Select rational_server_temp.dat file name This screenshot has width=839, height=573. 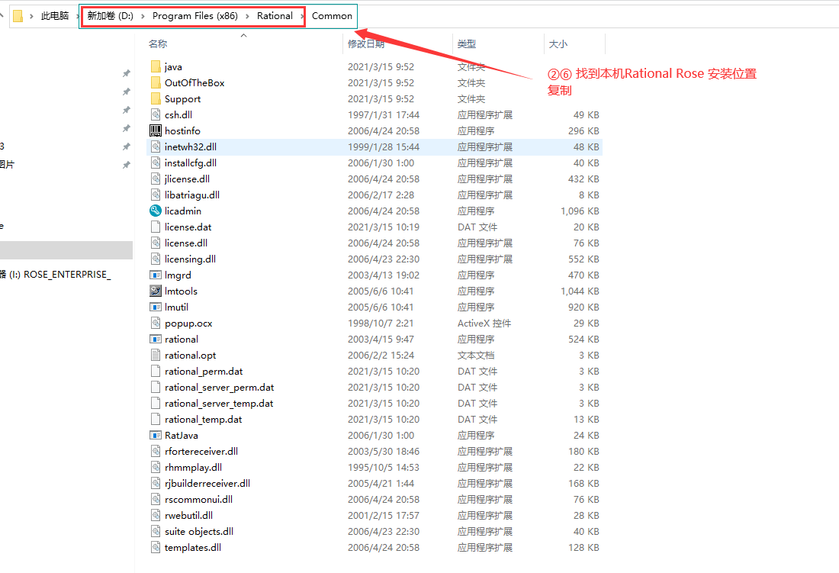(x=219, y=404)
